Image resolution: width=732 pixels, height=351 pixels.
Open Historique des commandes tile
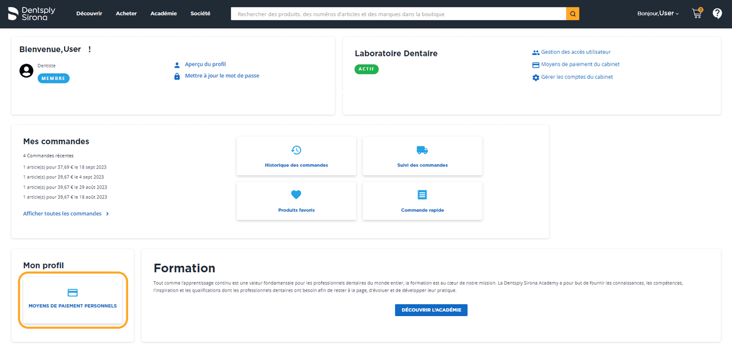296,157
